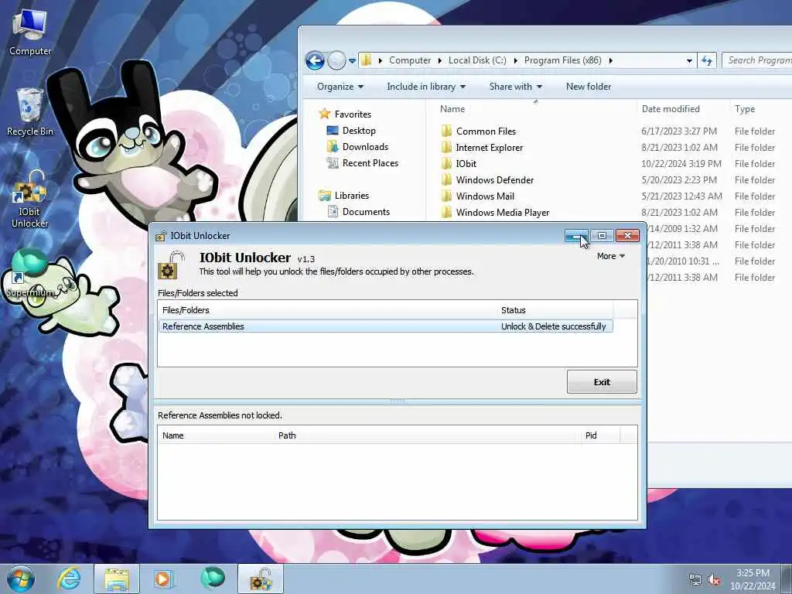Click Local Disk (C:) in breadcrumb
792x594 pixels.
[476, 60]
